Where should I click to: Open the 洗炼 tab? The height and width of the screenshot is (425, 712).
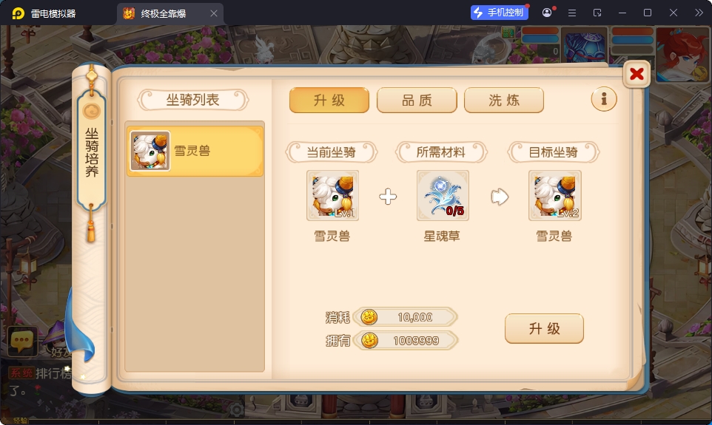pos(504,100)
